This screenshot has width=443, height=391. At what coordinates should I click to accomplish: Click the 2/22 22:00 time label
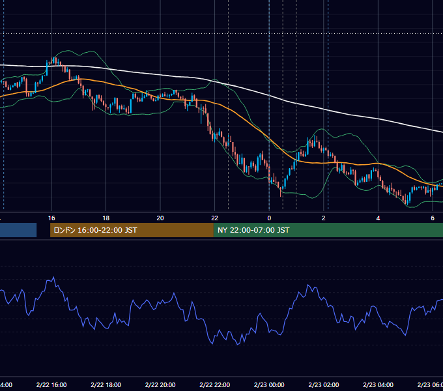click(x=215, y=385)
